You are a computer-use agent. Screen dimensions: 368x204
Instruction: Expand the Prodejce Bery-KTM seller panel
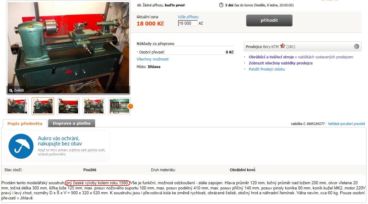[356, 47]
